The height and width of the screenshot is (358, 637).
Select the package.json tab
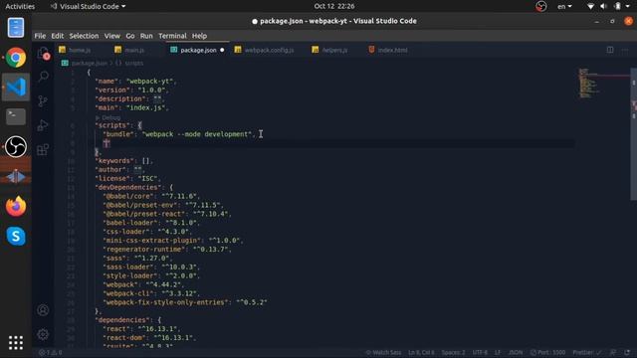198,50
